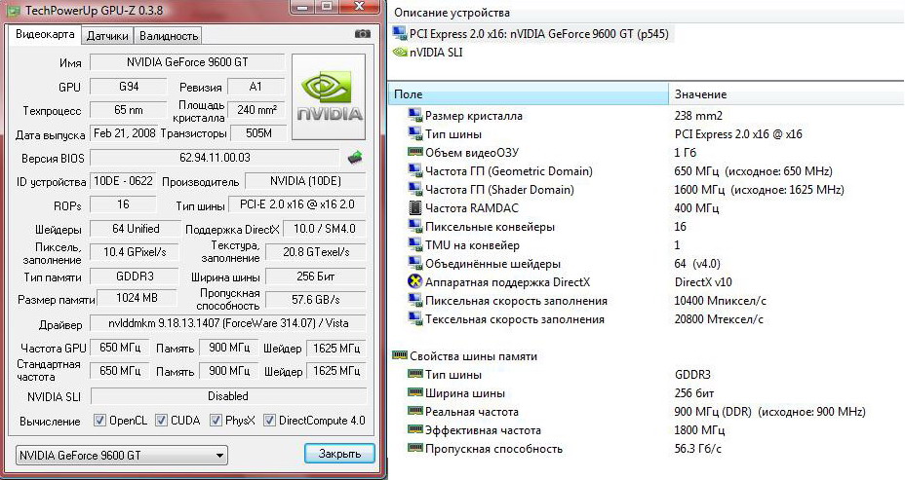905x480 pixels.
Task: Click the 238 mm2 value
Action: click(x=698, y=115)
